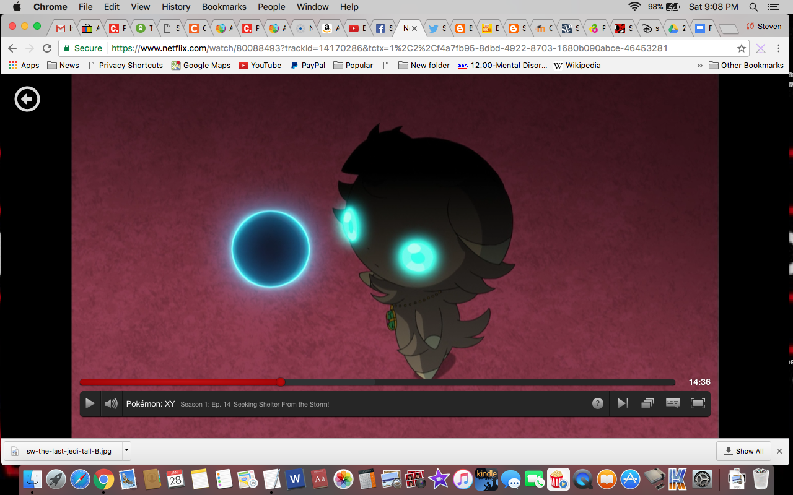Switch to the Google Drive tab
Image resolution: width=793 pixels, height=495 pixels.
point(677,28)
